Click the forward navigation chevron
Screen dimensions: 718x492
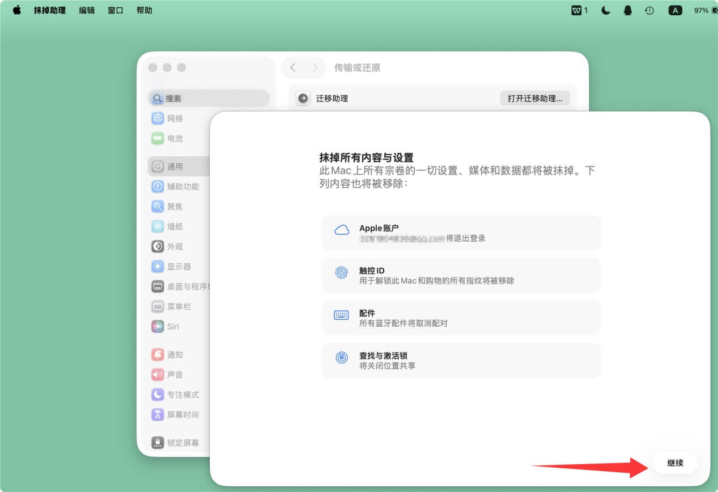pyautogui.click(x=315, y=67)
